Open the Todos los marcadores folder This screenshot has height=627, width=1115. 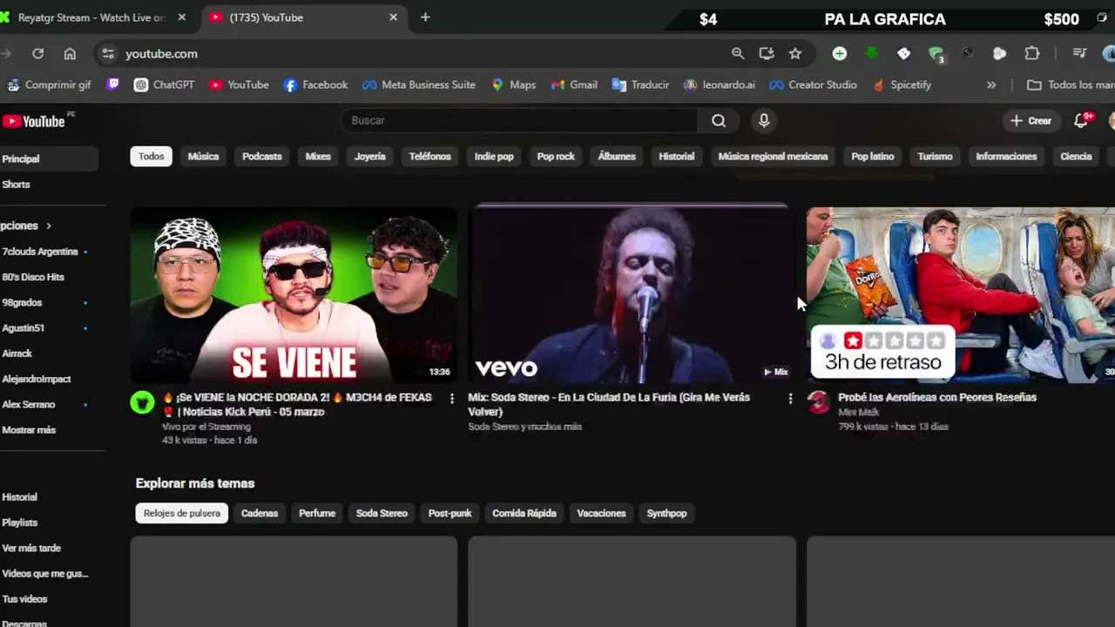tap(1071, 85)
